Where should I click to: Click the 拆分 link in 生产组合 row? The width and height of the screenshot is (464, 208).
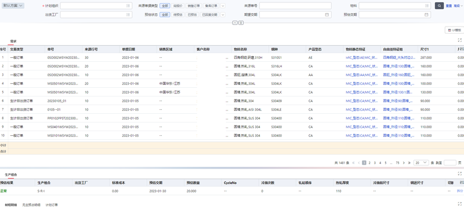459,191
